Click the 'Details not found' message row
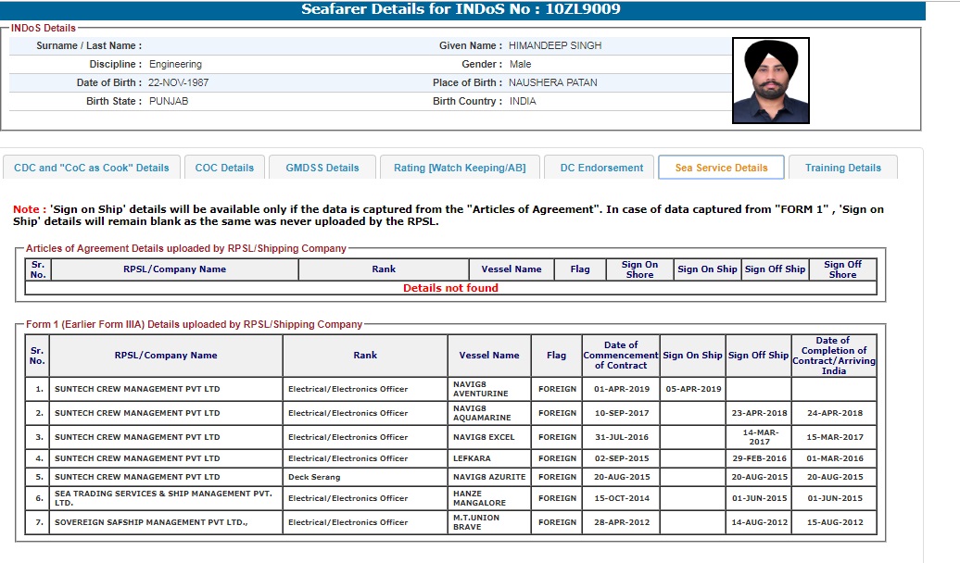This screenshot has height=563, width=960. [x=450, y=288]
